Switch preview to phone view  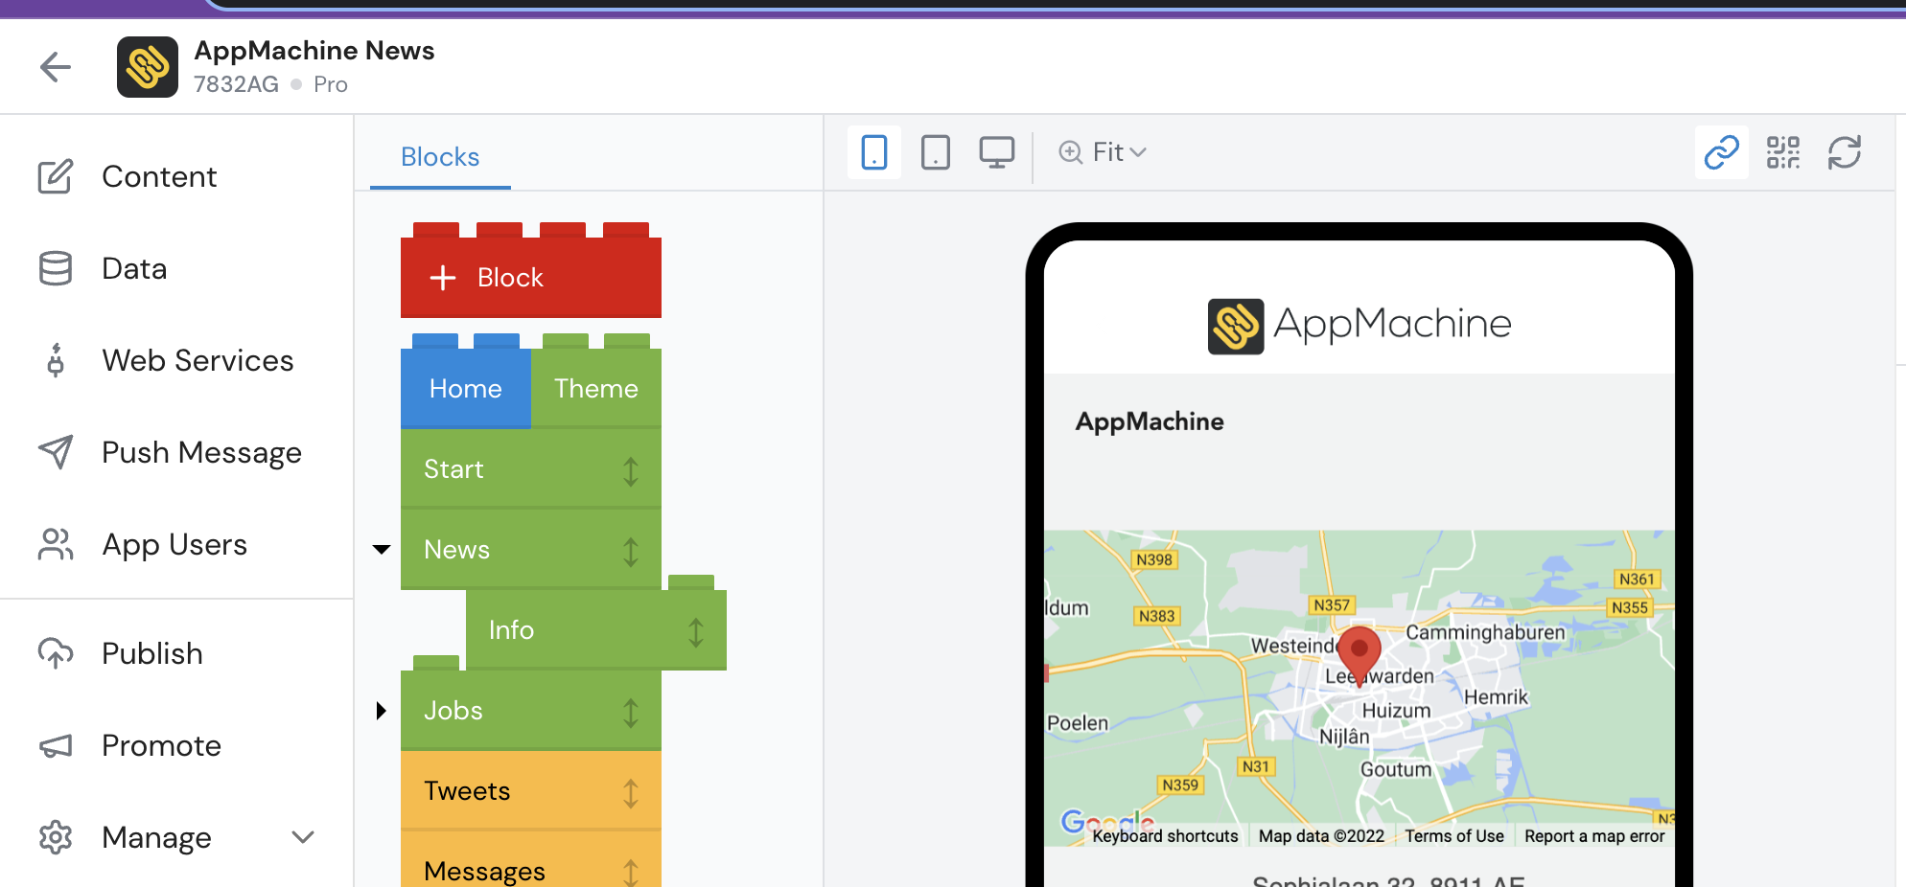click(x=873, y=152)
